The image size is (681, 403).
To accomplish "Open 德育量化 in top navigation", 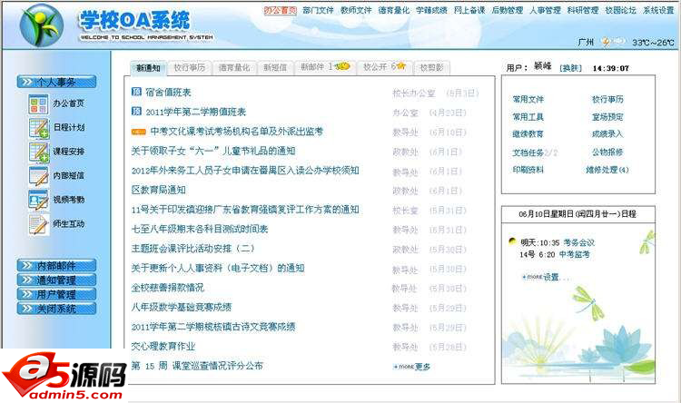I will tap(393, 10).
